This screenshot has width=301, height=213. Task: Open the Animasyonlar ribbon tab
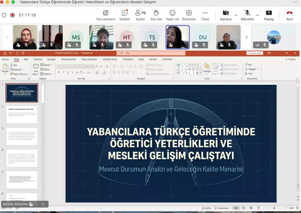point(68,59)
